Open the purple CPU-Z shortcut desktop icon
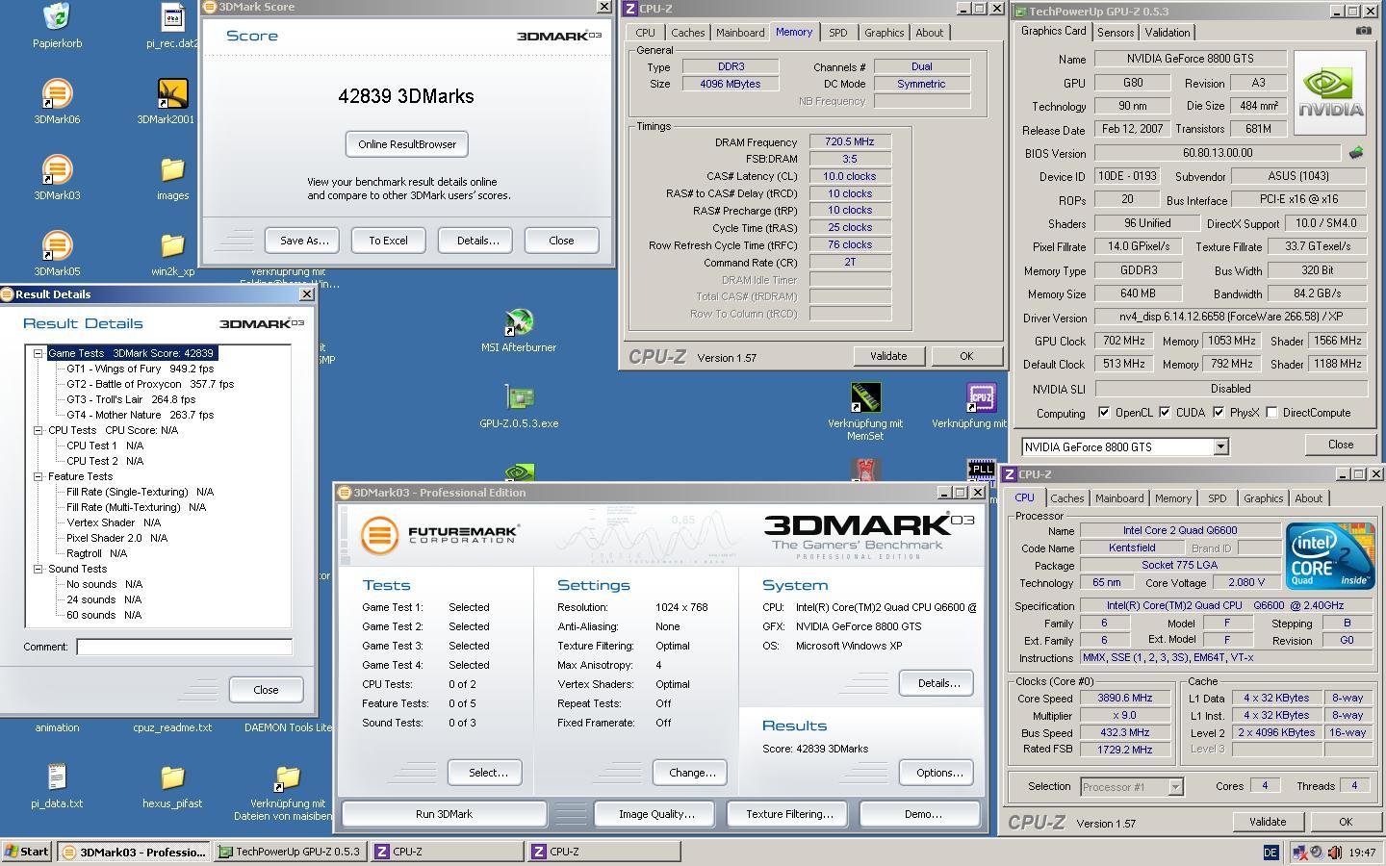The width and height of the screenshot is (1386, 866). click(981, 398)
